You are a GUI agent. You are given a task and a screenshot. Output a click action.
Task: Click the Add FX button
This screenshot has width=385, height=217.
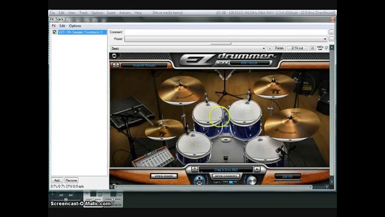57,180
